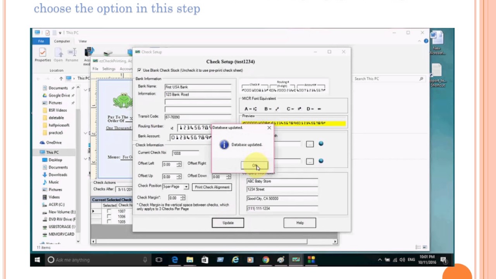Click the lower blue round icon

321,161
